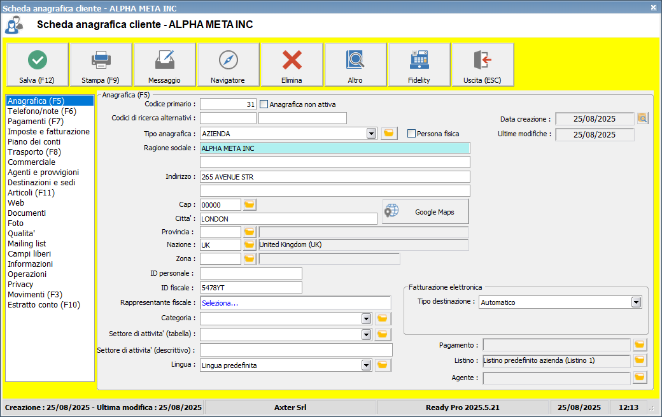
Task: Open the Provincia lookup folder icon
Action: 250,232
